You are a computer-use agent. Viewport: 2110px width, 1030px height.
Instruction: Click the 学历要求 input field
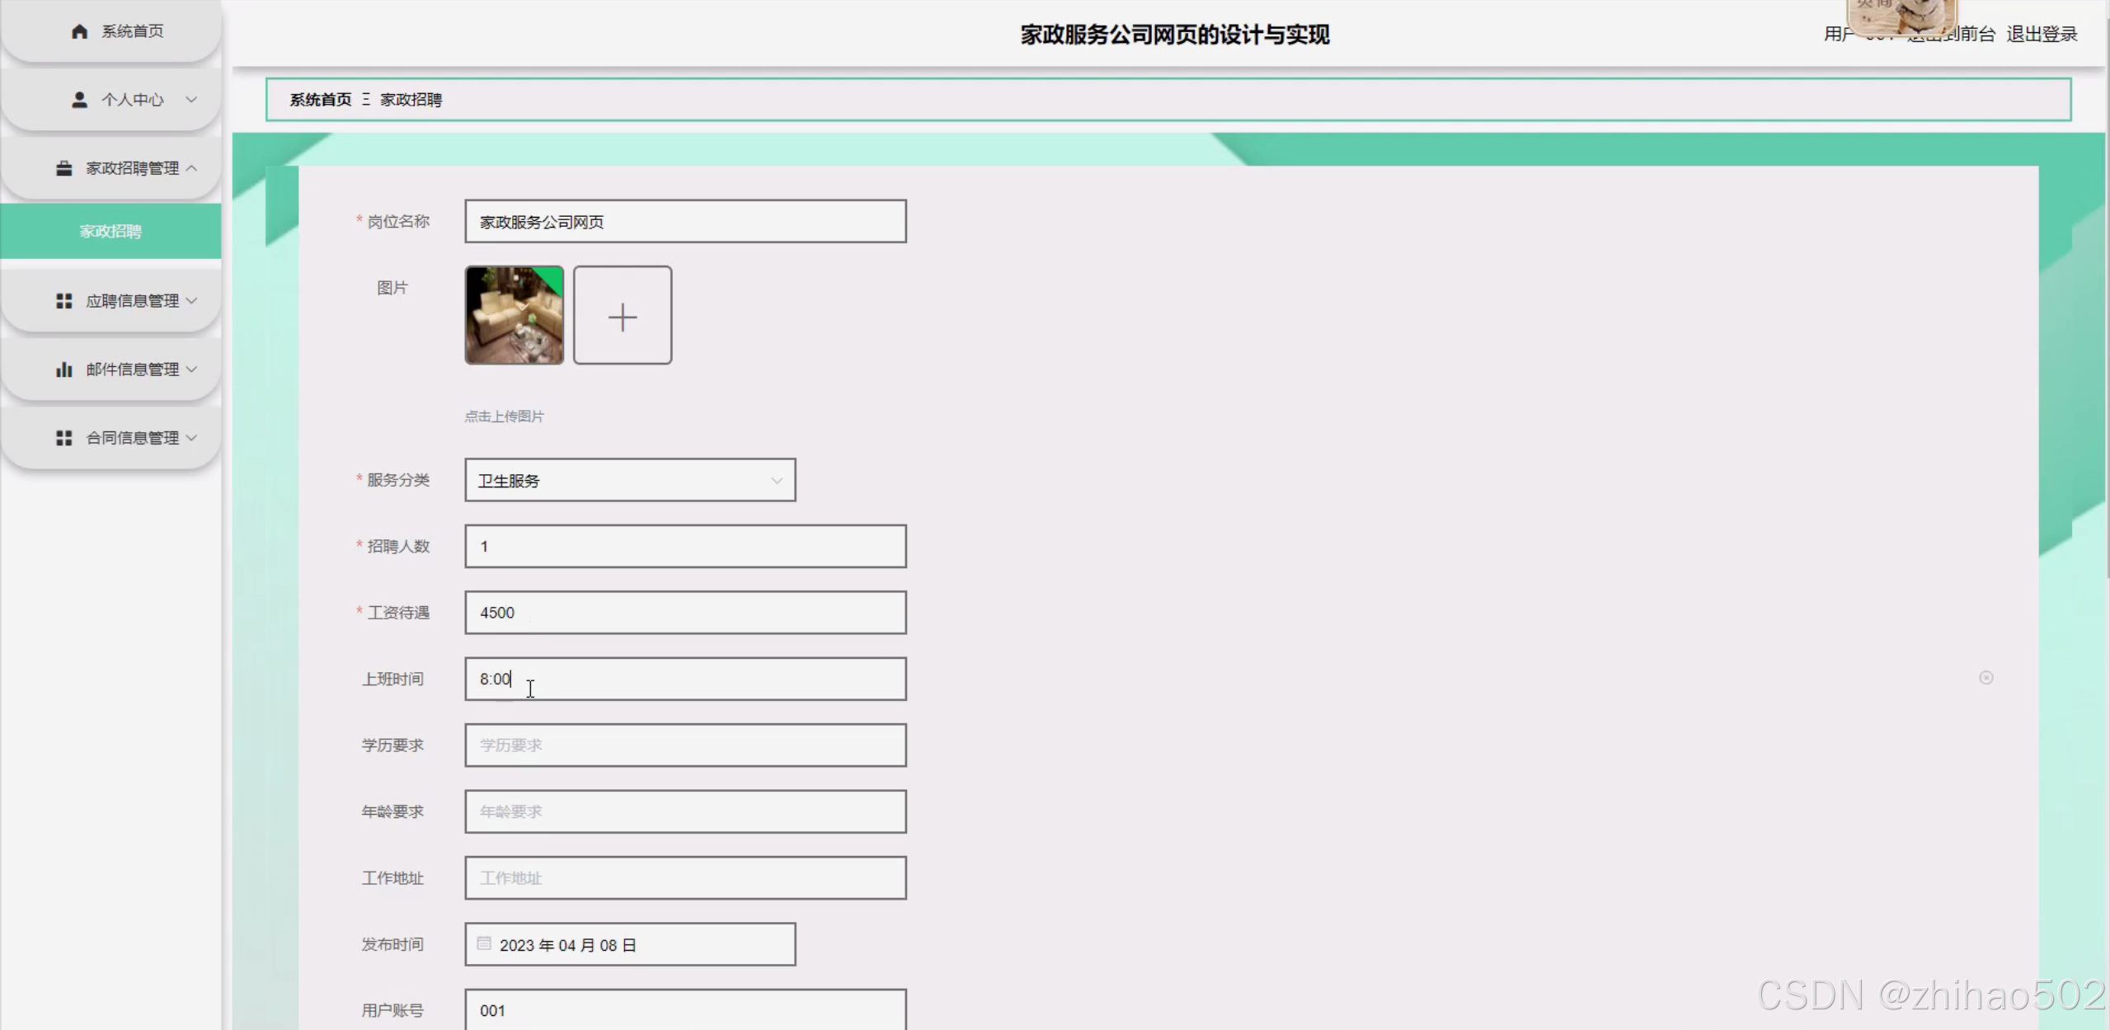click(x=685, y=745)
